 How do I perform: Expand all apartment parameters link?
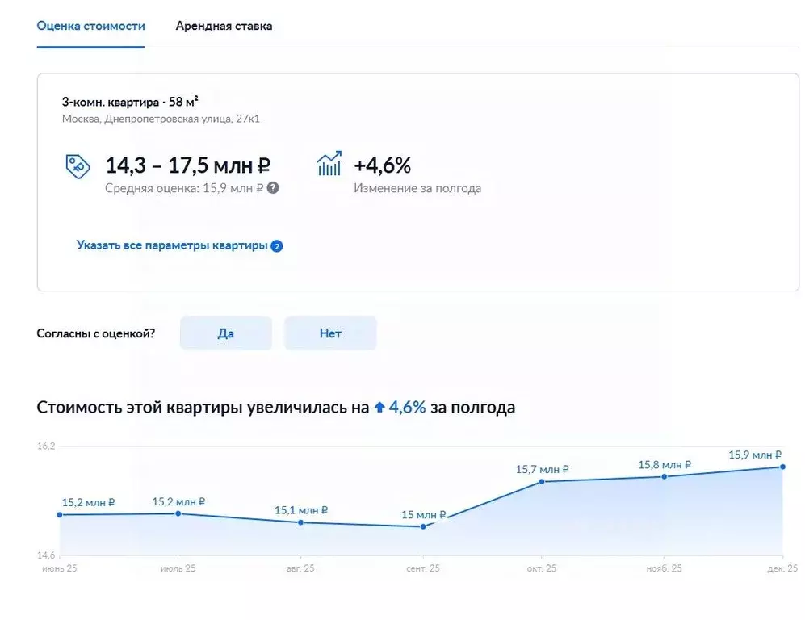point(171,245)
